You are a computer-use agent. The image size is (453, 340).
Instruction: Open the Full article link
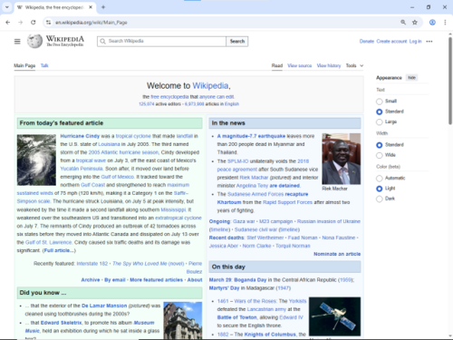click(x=59, y=250)
